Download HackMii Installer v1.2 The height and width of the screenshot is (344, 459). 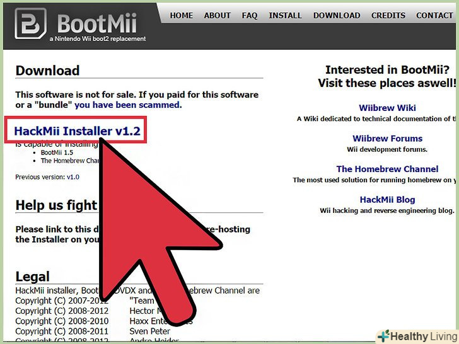point(78,131)
